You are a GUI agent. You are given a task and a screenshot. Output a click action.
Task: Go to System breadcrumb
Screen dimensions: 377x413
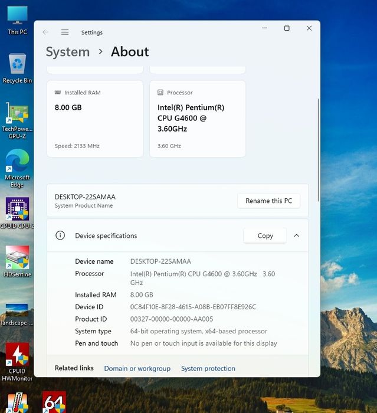pos(68,52)
